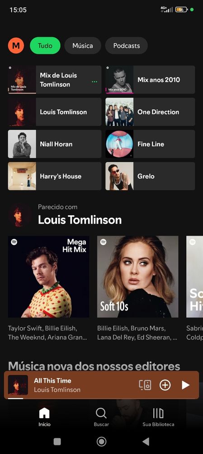The width and height of the screenshot is (203, 454).
Task: Open the Mega Hit Mix playlist cover
Action: (x=48, y=277)
